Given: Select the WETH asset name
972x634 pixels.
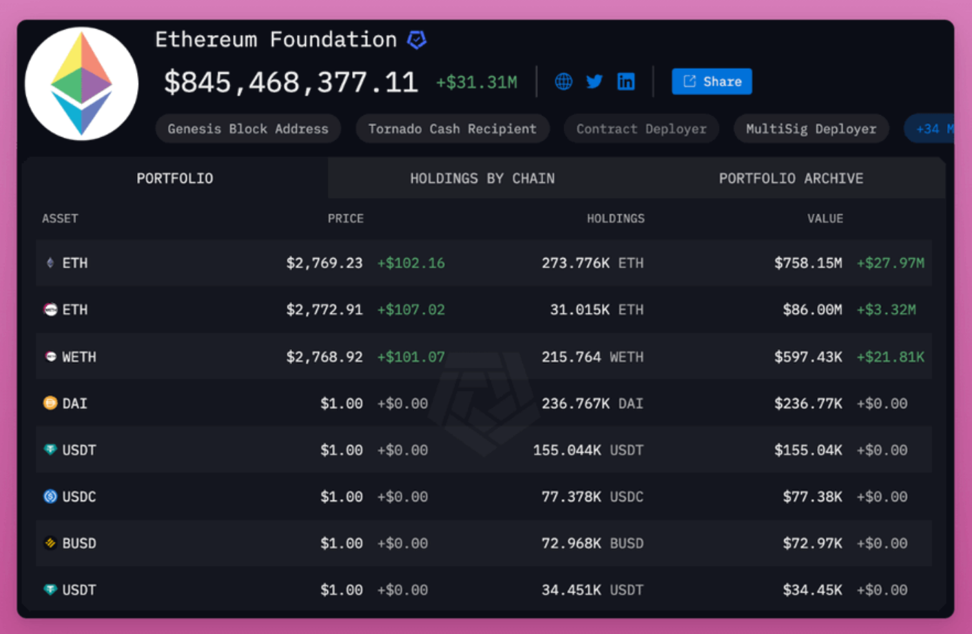Looking at the screenshot, I should [79, 357].
